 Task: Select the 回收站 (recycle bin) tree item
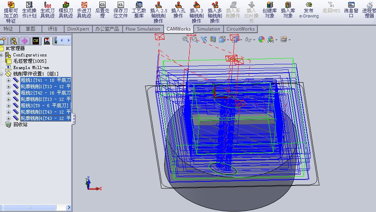(x=20, y=125)
